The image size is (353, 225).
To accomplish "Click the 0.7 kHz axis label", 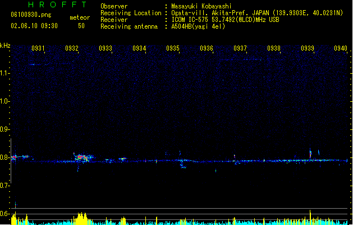I will point(5,185).
